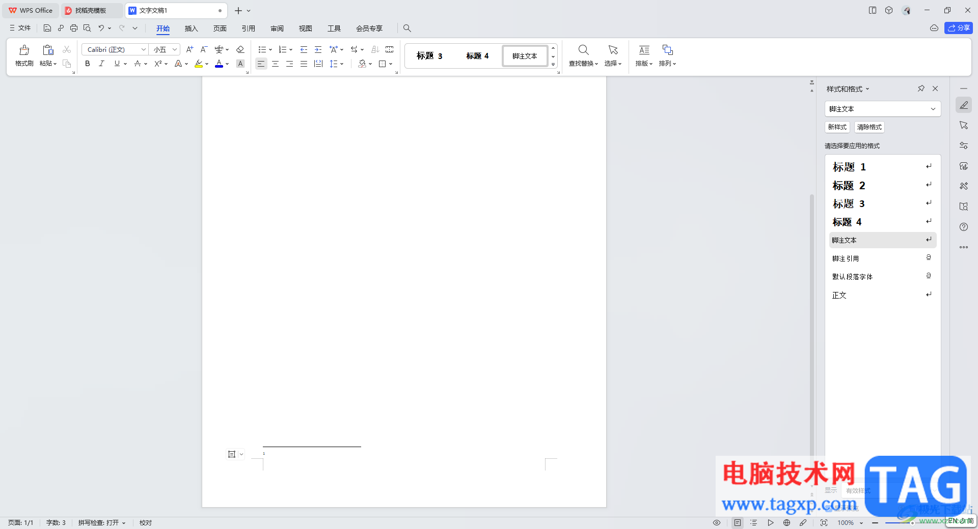Click the selection pane icon in the right sidebar
The image size is (978, 529).
coord(964,125)
